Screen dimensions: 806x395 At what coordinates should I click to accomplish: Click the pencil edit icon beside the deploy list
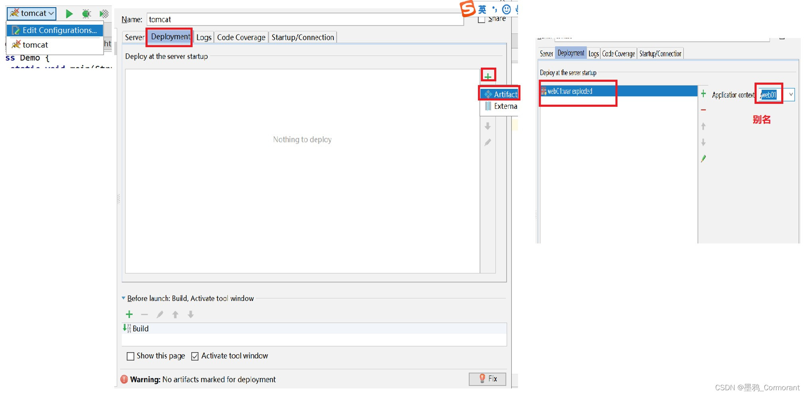pyautogui.click(x=488, y=142)
